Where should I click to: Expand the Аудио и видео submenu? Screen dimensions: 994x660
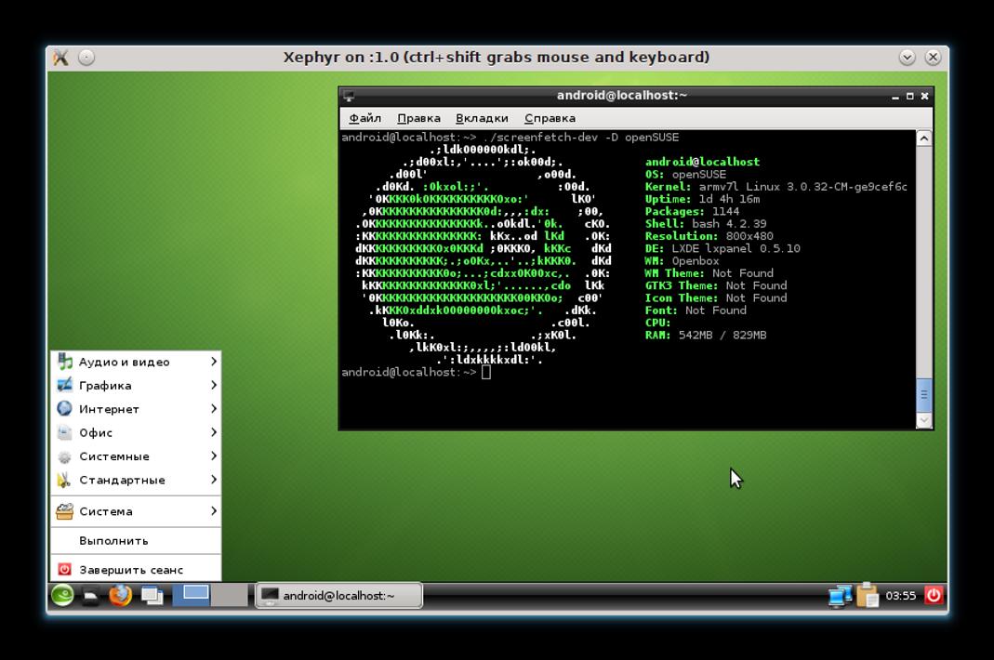(x=137, y=362)
